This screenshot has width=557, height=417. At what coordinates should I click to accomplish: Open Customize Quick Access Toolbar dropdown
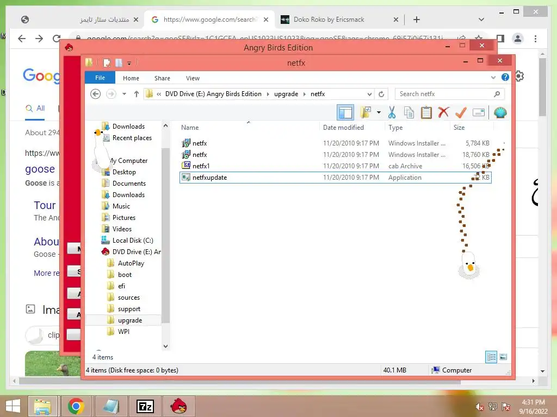129,64
